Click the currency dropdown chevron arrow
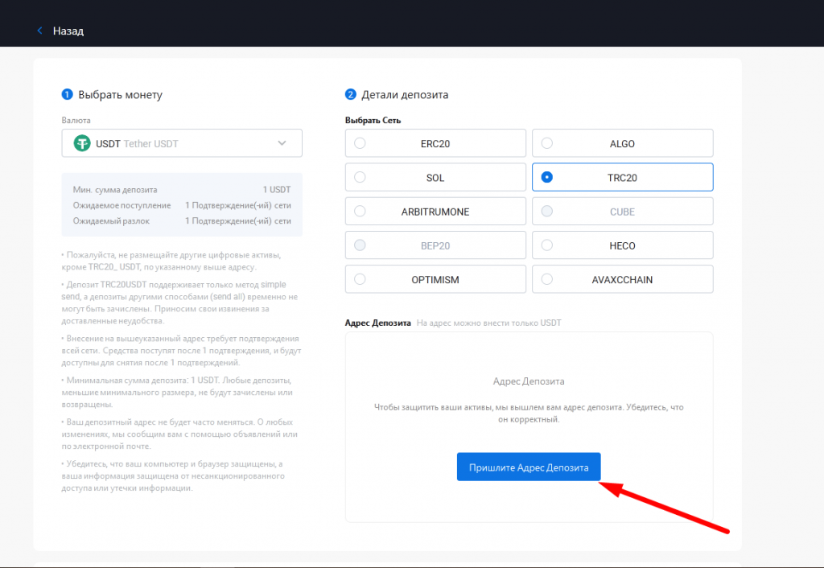 coord(282,142)
